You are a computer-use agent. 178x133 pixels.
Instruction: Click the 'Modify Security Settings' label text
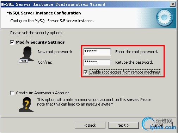click(x=40, y=42)
